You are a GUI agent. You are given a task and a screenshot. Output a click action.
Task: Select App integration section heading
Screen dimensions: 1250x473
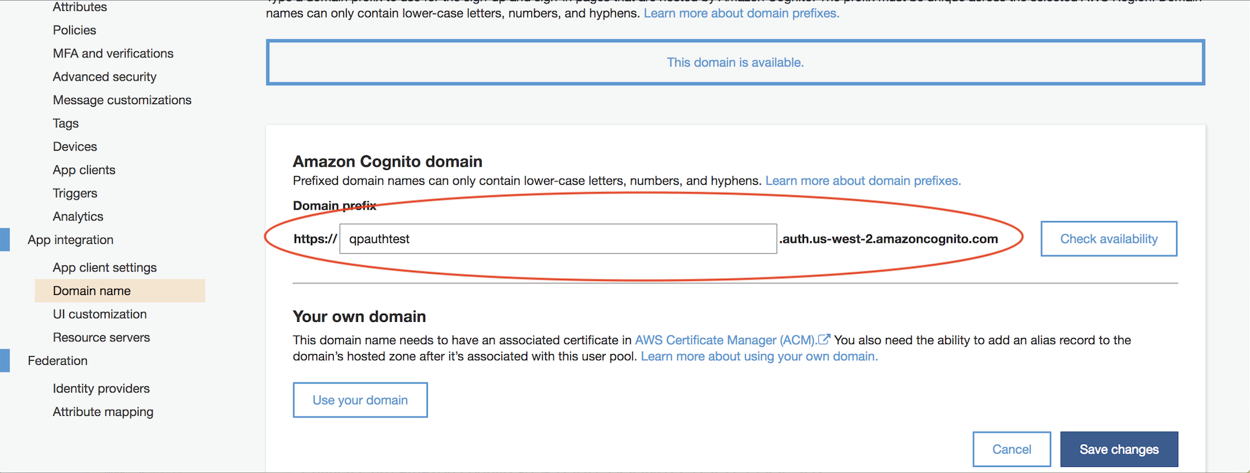pos(71,240)
